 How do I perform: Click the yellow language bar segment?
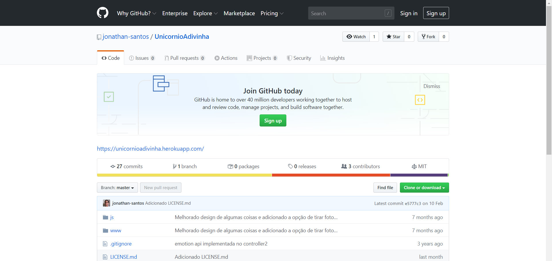[184, 175]
